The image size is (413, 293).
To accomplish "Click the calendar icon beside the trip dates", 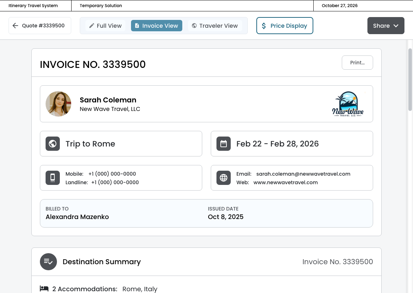I will click(x=224, y=144).
